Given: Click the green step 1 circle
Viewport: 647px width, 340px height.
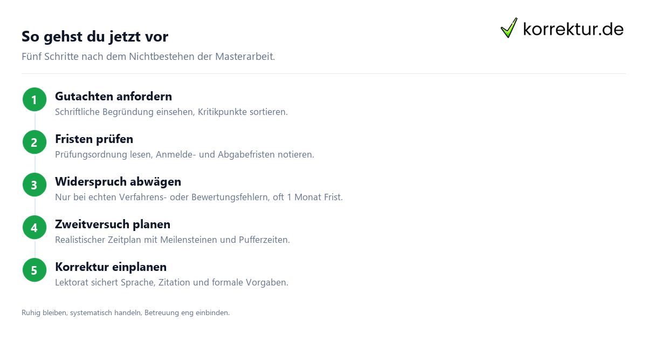Looking at the screenshot, I should [35, 100].
